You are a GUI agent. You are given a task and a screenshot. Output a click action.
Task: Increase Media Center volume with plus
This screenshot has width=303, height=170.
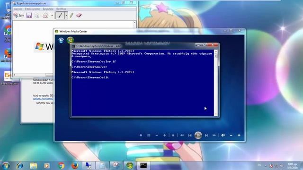[x=239, y=136]
